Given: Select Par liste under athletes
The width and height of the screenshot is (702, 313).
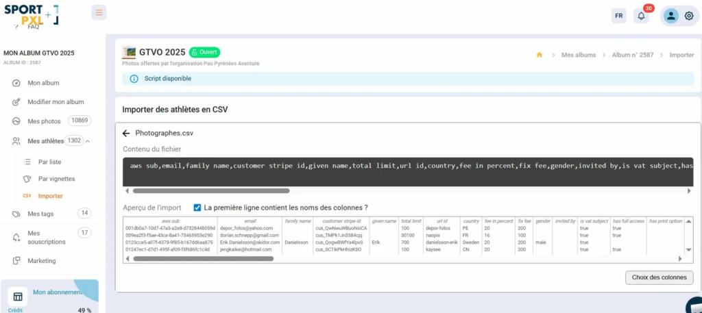Looking at the screenshot, I should point(49,162).
